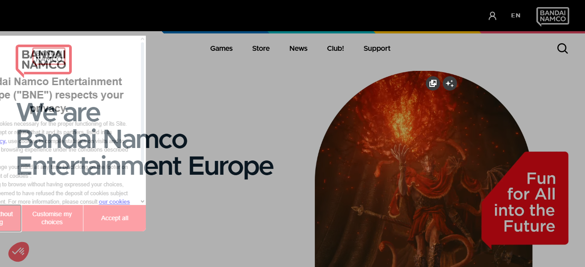Open the our cookies policy link
The height and width of the screenshot is (267, 585).
tap(114, 201)
